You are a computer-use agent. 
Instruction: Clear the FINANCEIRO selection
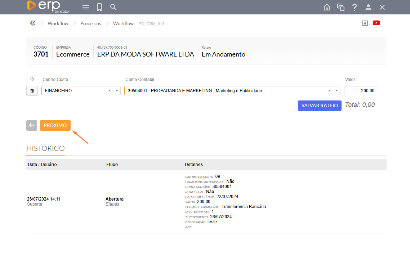[110, 91]
